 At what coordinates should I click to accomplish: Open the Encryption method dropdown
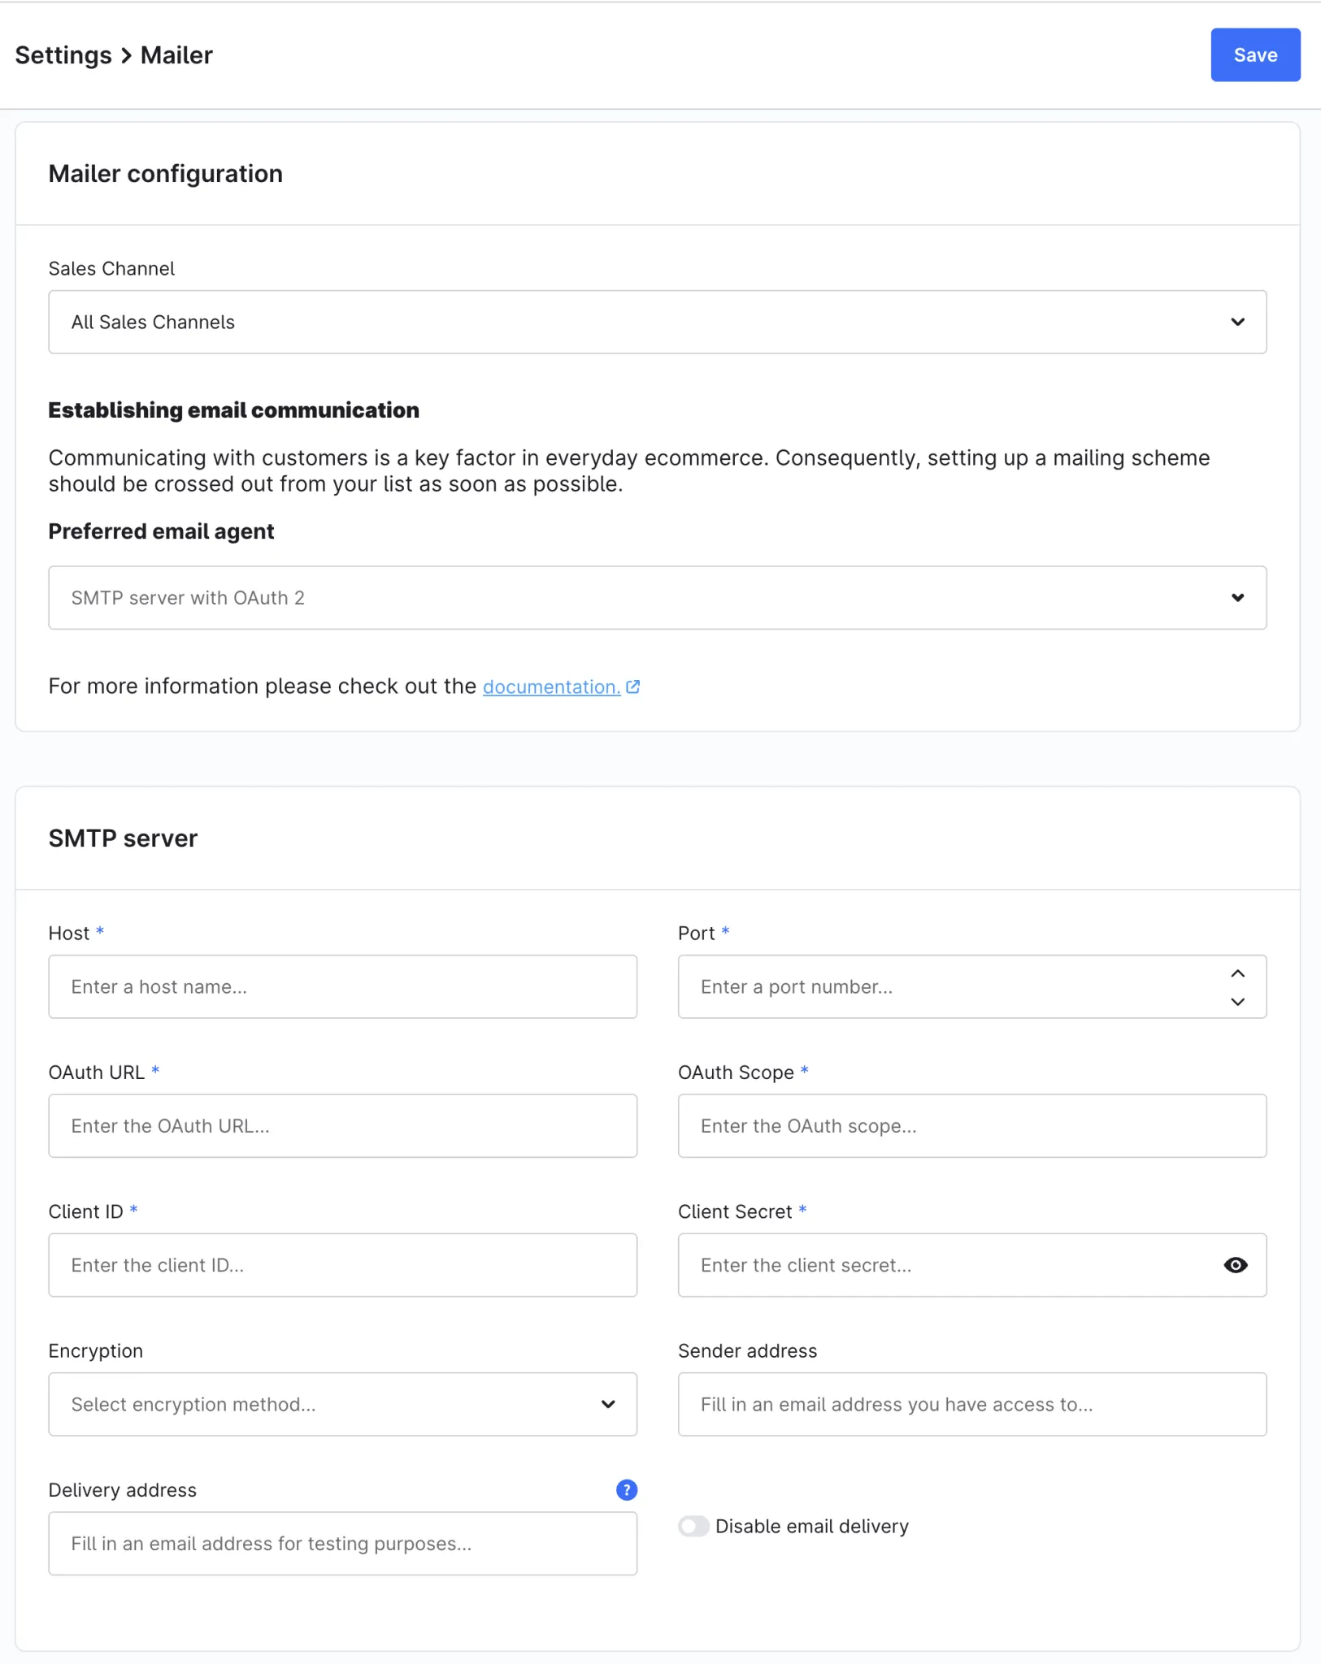point(342,1405)
